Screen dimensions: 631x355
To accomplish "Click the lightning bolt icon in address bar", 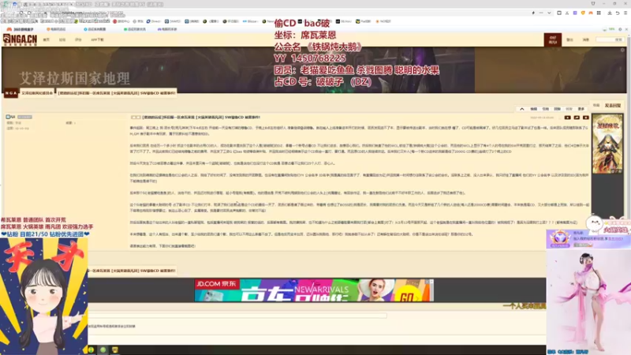I will coord(533,13).
